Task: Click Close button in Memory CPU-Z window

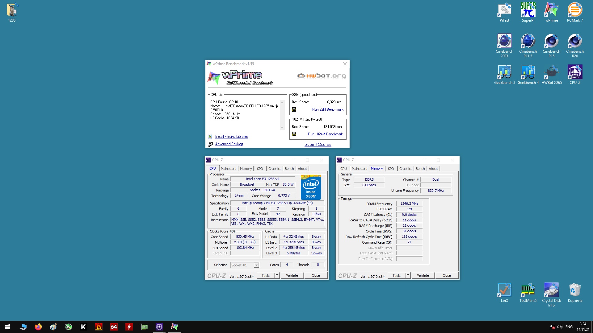Action: tap(447, 275)
